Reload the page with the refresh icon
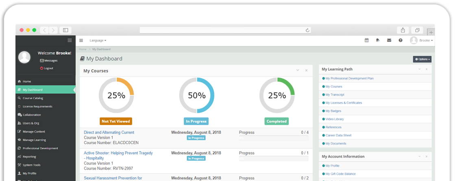 click(x=307, y=31)
